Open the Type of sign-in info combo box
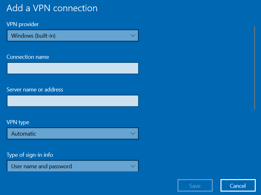This screenshot has height=195, width=261. [x=73, y=166]
